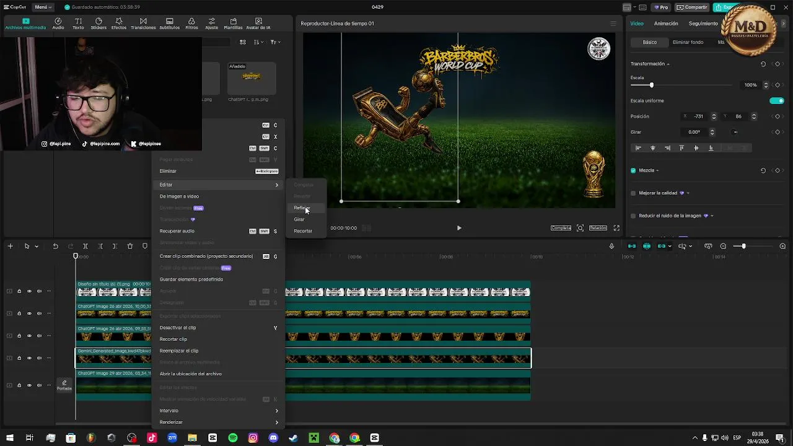Screen dimensions: 793x446
Task: Uncheck the Mezcla checkbox
Action: tap(633, 170)
